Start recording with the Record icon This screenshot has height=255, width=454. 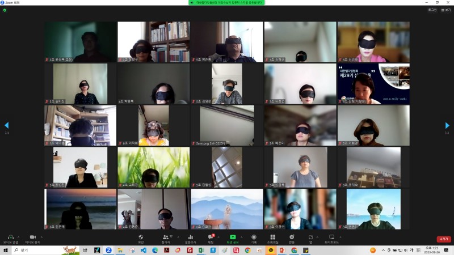tap(254, 238)
